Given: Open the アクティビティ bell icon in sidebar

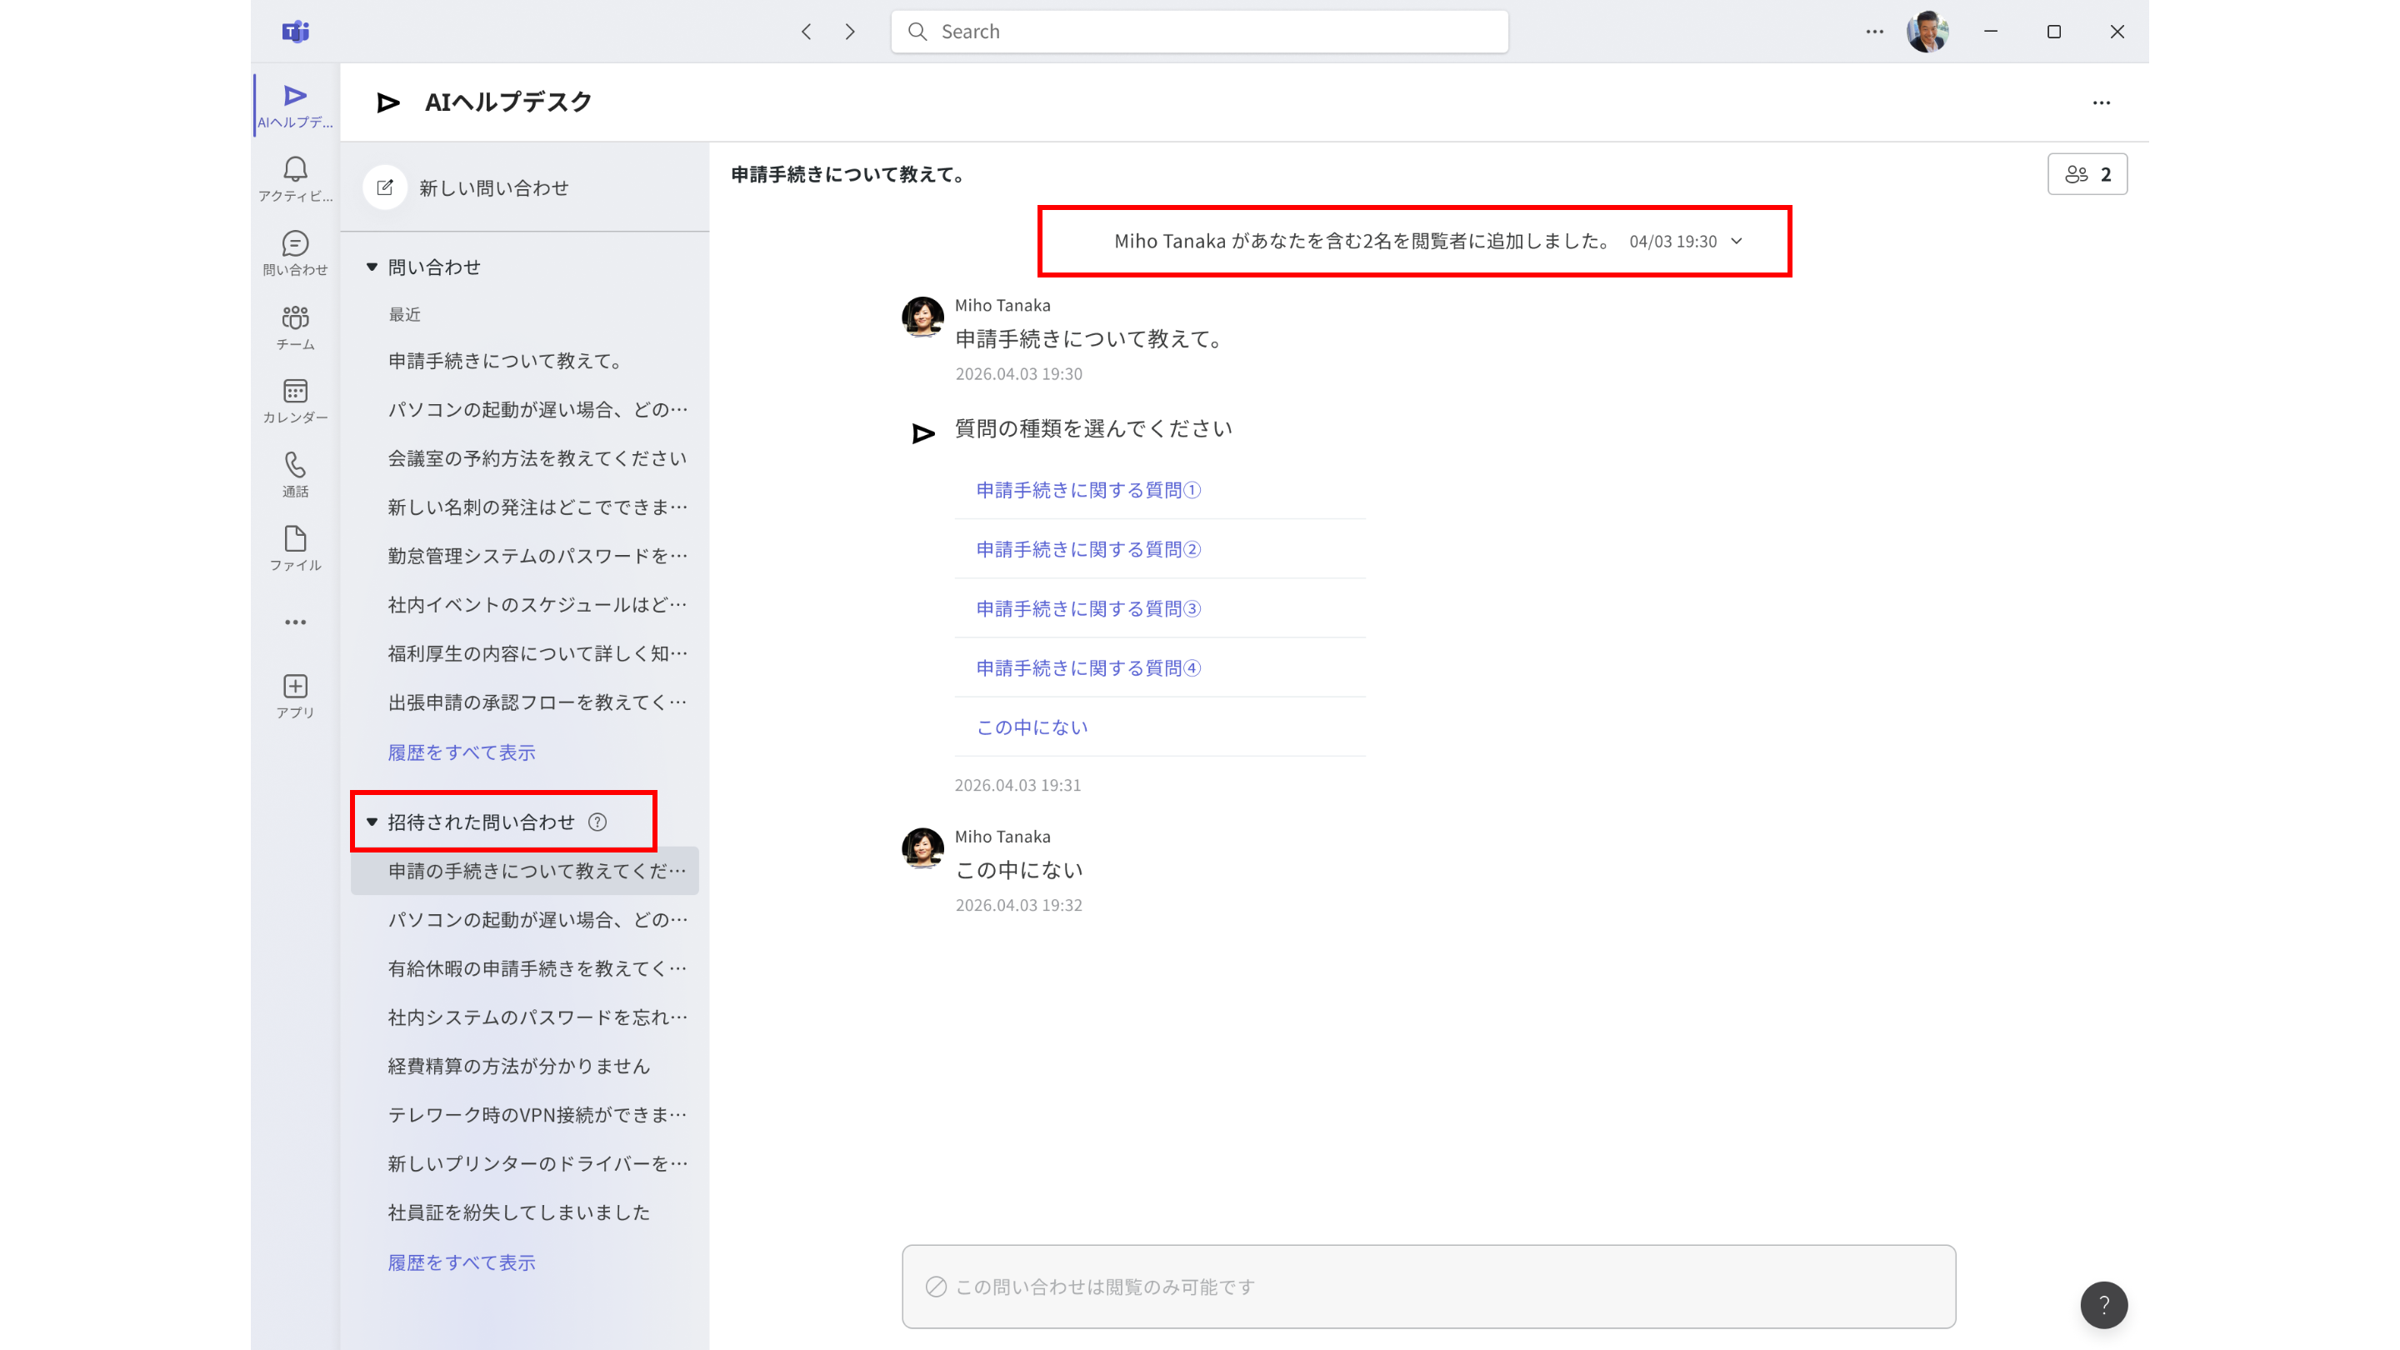Looking at the screenshot, I should [295, 178].
